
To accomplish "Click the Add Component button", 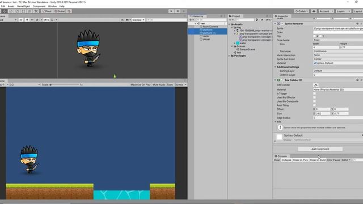I will 320,149.
